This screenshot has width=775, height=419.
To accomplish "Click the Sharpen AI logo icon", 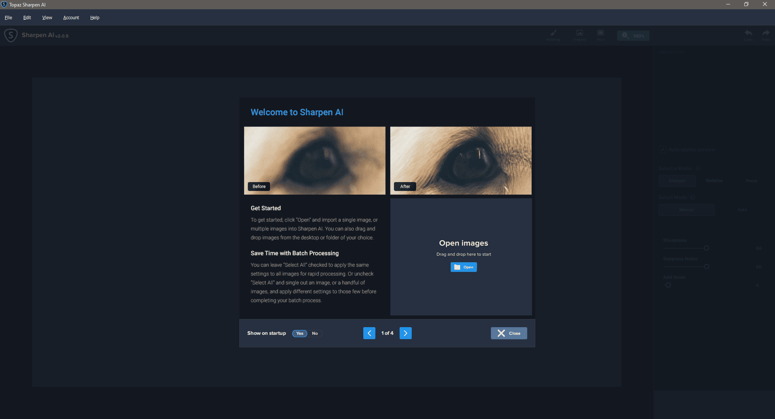I will tap(11, 35).
